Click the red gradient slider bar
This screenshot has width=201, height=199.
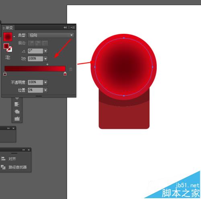(x=35, y=69)
